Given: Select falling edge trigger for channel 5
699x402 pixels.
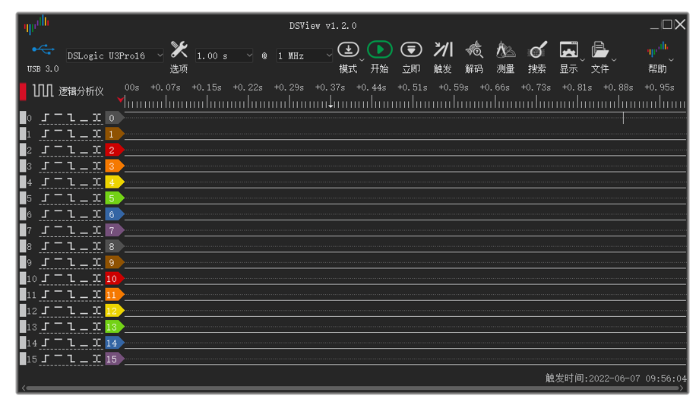Looking at the screenshot, I should (71, 198).
